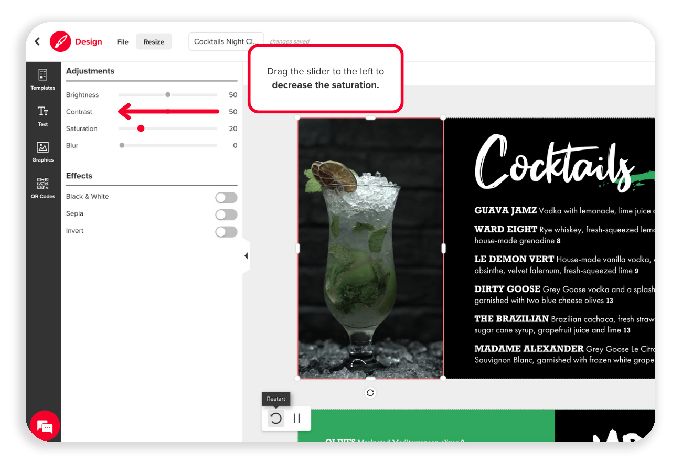Click the rotate handle below the image

tap(370, 393)
